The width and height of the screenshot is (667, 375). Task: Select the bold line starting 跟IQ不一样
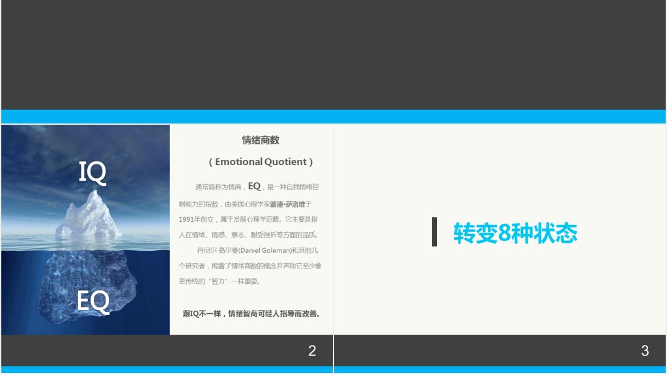(x=251, y=313)
